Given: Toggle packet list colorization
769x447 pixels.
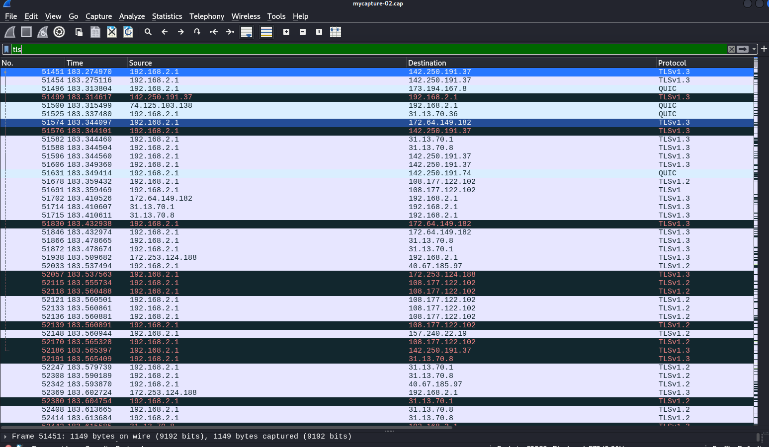Looking at the screenshot, I should tap(266, 32).
